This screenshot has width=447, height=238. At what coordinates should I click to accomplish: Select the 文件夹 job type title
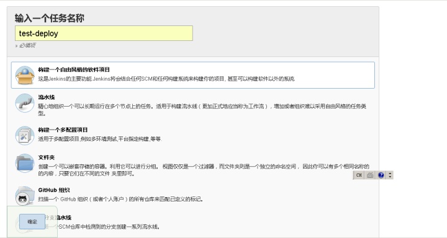click(47, 157)
